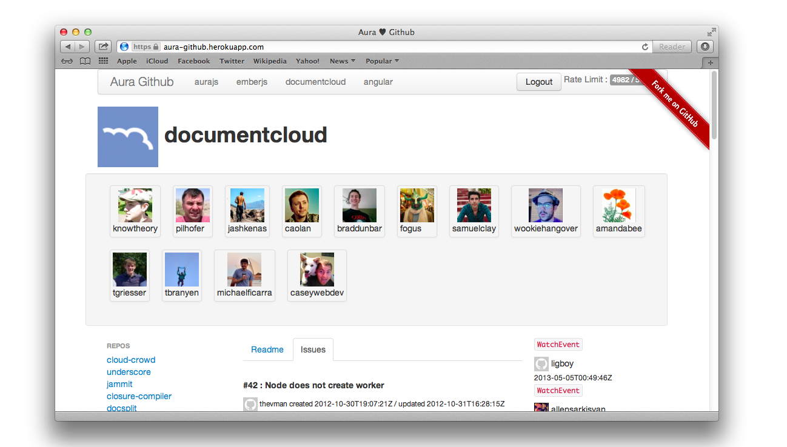The width and height of the screenshot is (787, 447).
Task: Click the first WatchEvent label above ligboy
Action: [x=558, y=345]
